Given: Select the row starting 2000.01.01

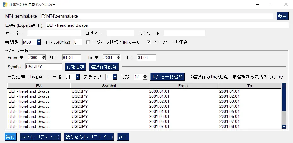Looking at the screenshot, I should pos(144,91).
